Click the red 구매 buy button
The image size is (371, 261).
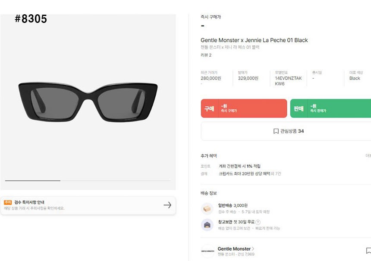pos(244,108)
